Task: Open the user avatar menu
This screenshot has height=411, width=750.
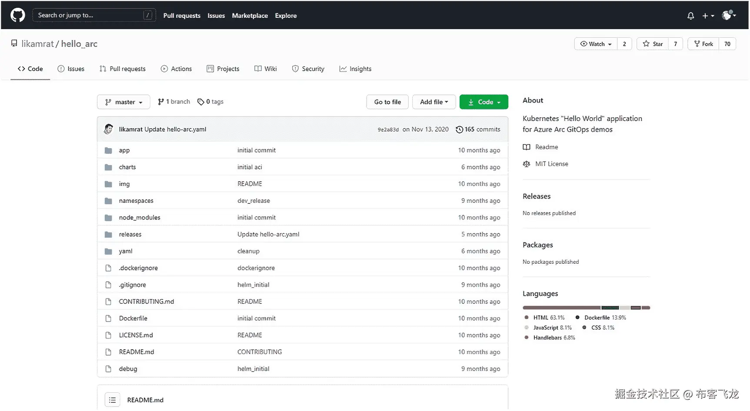Action: [729, 15]
